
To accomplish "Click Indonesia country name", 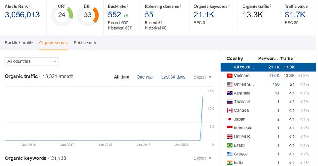I will pyautogui.click(x=243, y=128).
